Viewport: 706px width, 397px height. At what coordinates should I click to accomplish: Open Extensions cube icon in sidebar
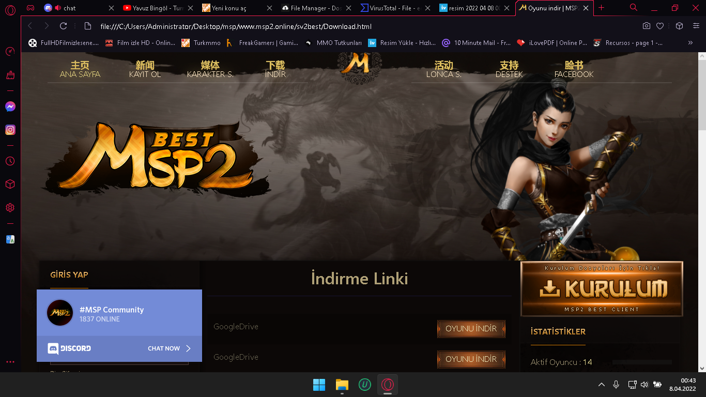coord(10,185)
